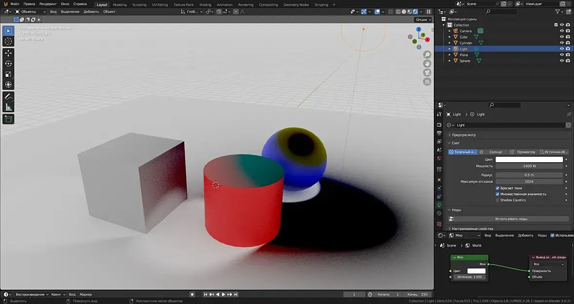Open the Рендеринг menu
574x304 pixels.
point(48,4)
